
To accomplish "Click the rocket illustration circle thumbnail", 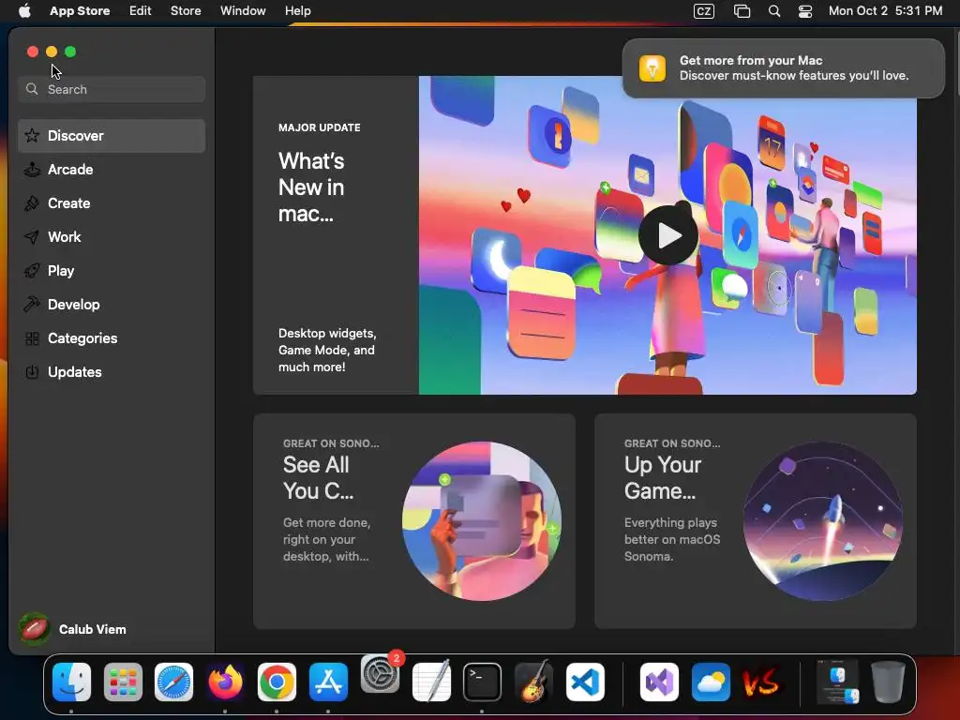I will point(823,521).
